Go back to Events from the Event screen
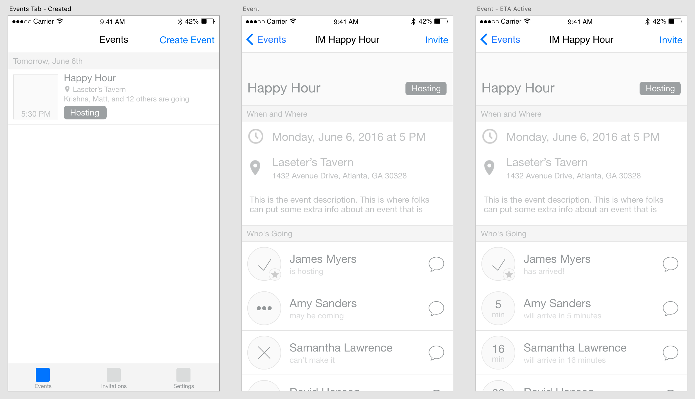 click(266, 40)
